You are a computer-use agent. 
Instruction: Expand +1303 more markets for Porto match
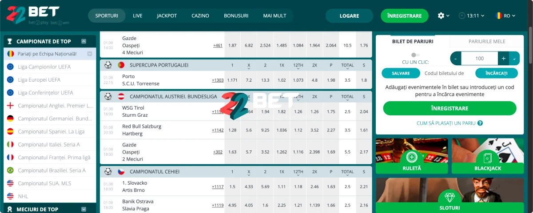click(x=217, y=80)
